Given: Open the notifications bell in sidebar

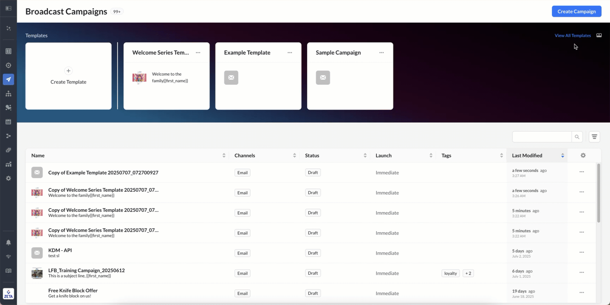Looking at the screenshot, I should click(x=8, y=243).
